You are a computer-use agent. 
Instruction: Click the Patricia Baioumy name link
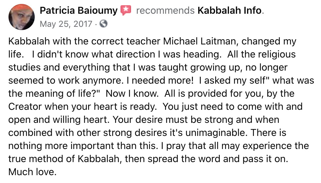(x=78, y=10)
